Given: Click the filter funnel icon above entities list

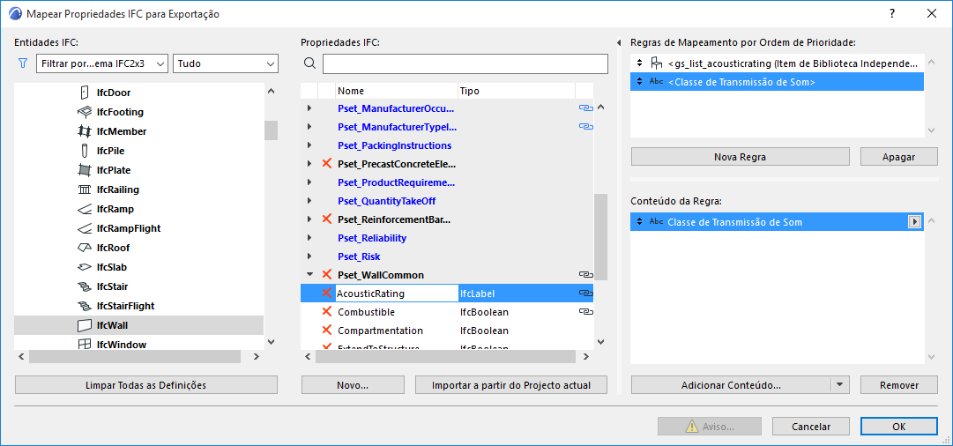Looking at the screenshot, I should [23, 63].
